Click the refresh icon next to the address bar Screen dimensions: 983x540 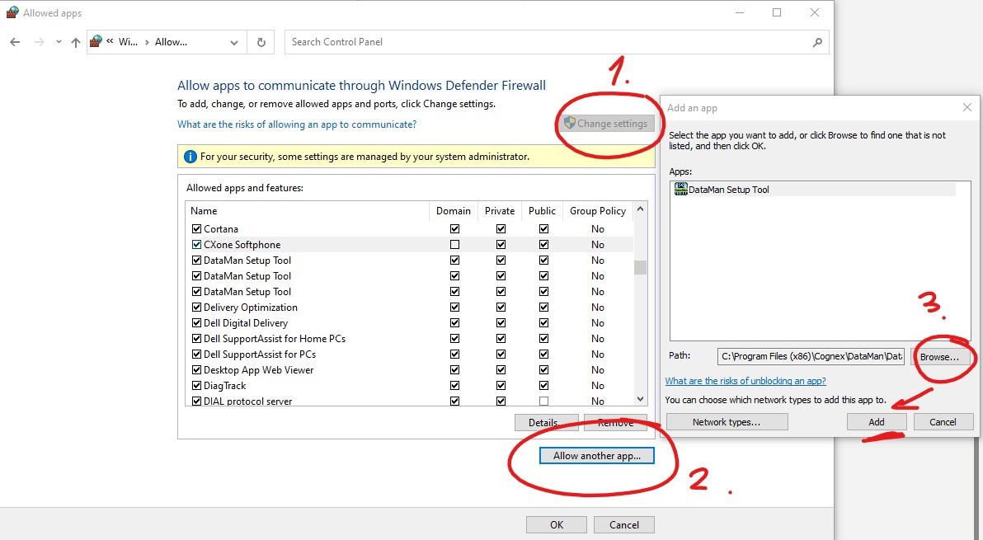pyautogui.click(x=262, y=41)
